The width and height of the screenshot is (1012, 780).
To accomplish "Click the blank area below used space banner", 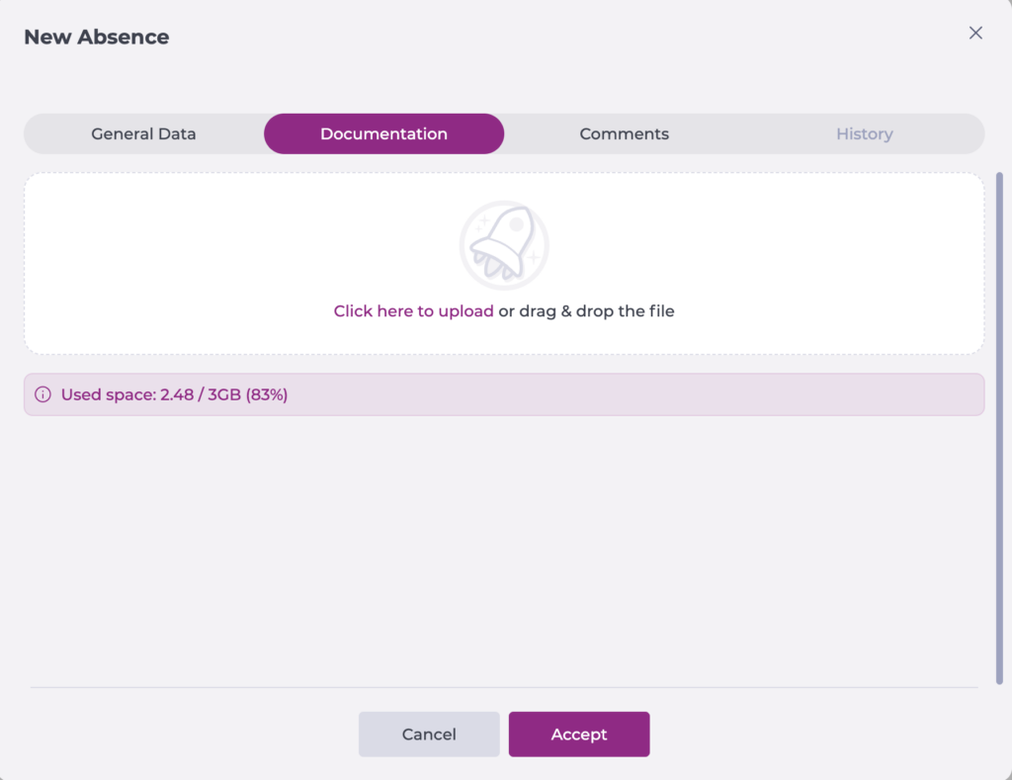I will pyautogui.click(x=504, y=544).
